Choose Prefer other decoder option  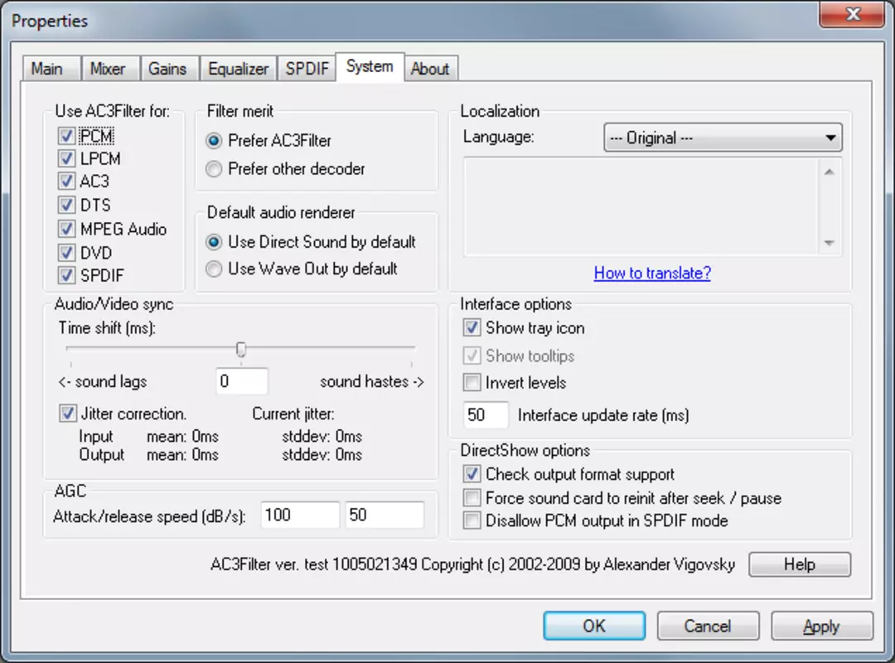(214, 169)
